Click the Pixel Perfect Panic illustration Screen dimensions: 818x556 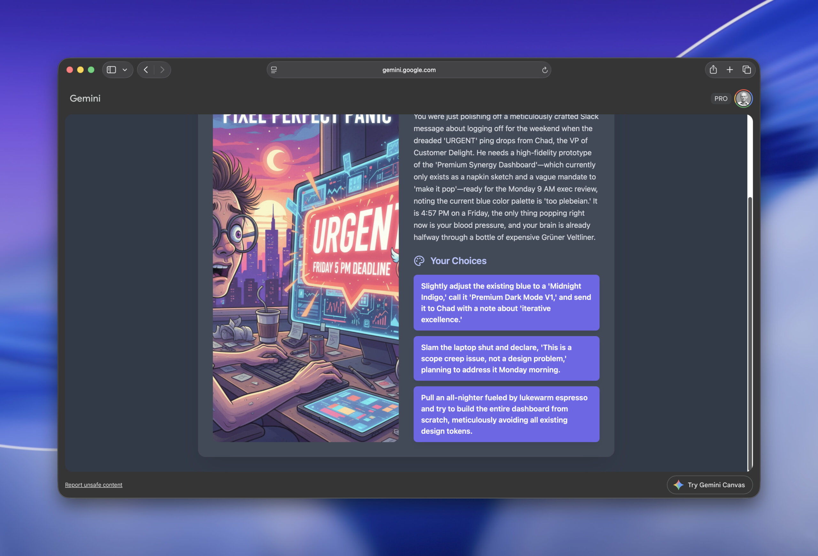pos(305,278)
